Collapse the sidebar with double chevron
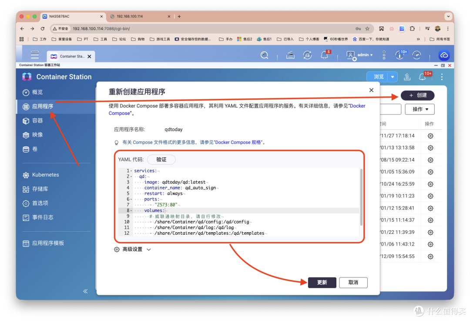This screenshot has height=321, width=470. 85,291
